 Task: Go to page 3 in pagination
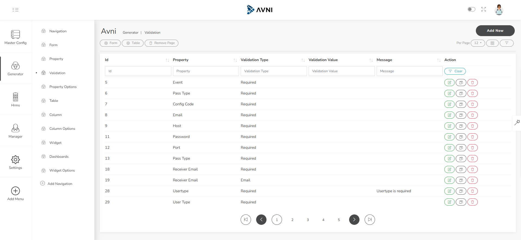[308, 220]
